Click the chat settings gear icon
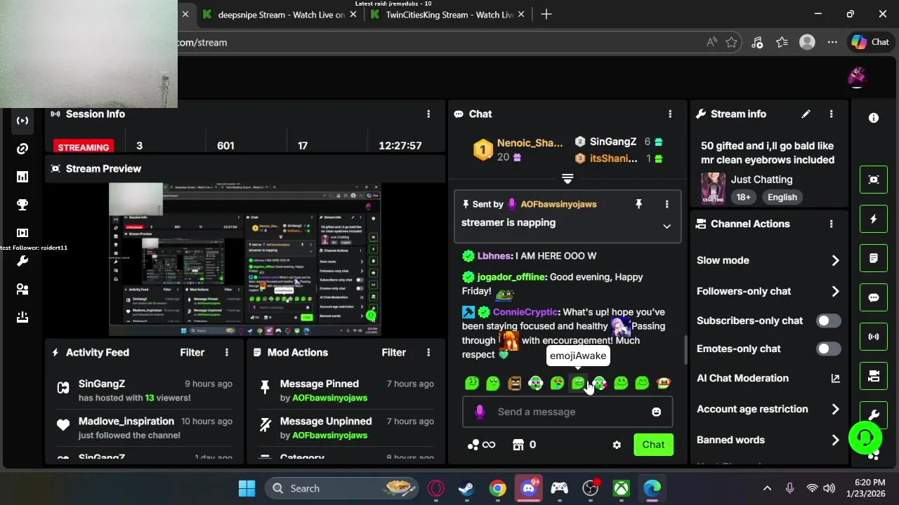This screenshot has height=505, width=899. click(x=617, y=445)
